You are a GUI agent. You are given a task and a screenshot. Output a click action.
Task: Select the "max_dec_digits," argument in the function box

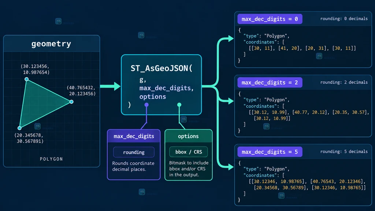[x=167, y=88]
